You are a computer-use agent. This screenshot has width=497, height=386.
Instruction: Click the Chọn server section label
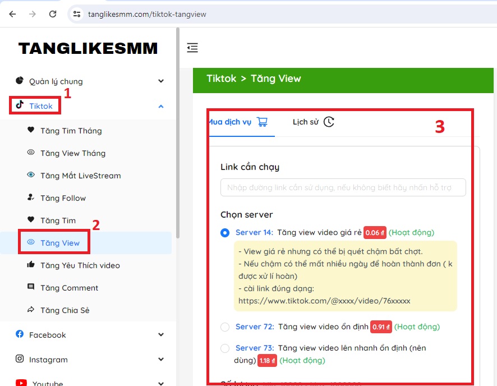(x=247, y=215)
